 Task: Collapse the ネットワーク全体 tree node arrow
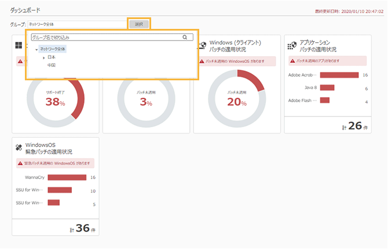(x=36, y=49)
